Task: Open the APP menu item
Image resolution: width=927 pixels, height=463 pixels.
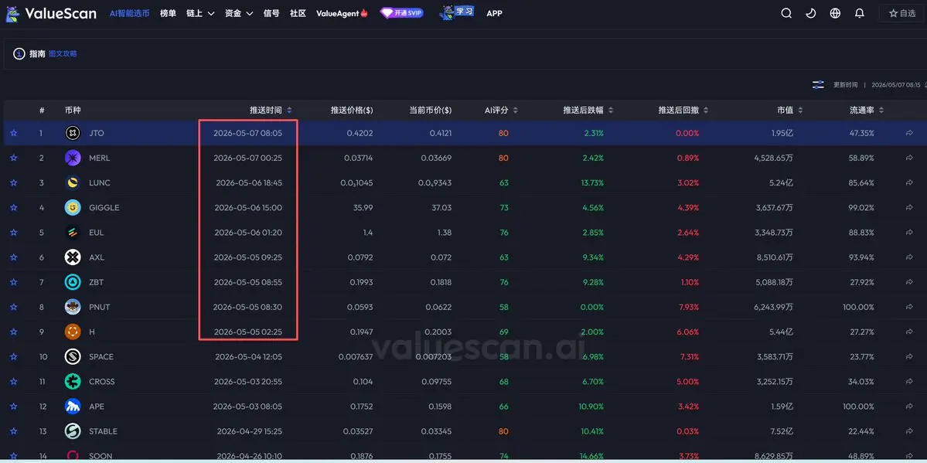Action: point(494,13)
